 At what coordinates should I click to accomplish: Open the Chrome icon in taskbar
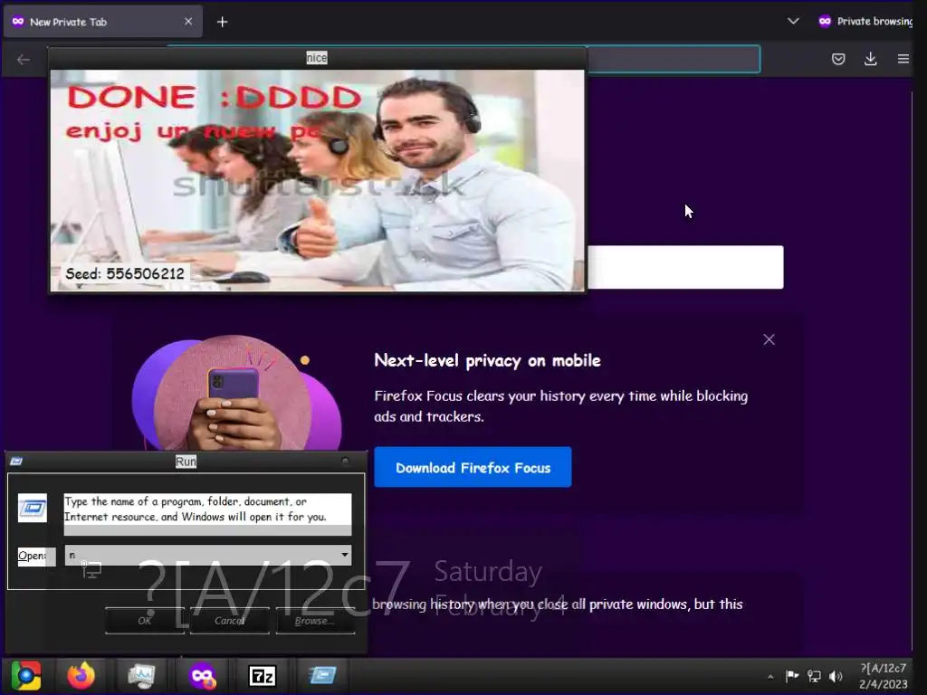point(26,675)
